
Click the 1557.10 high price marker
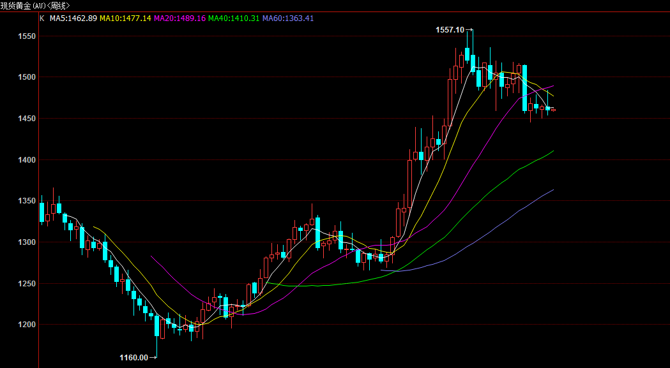click(x=450, y=30)
